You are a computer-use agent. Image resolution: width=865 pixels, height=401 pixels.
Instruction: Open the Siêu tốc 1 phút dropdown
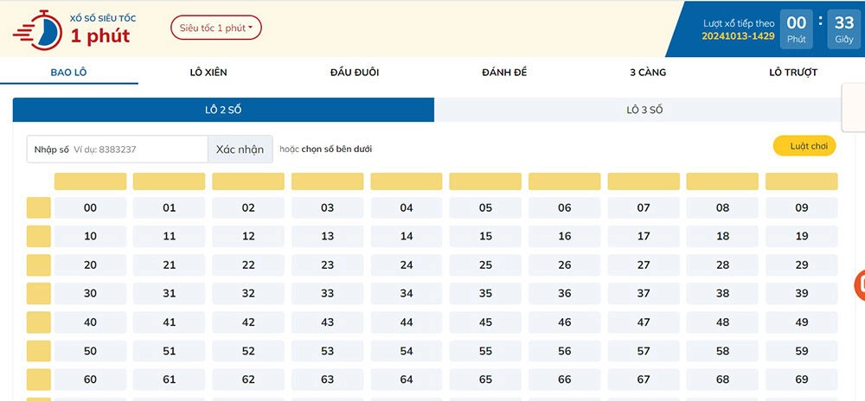(215, 28)
